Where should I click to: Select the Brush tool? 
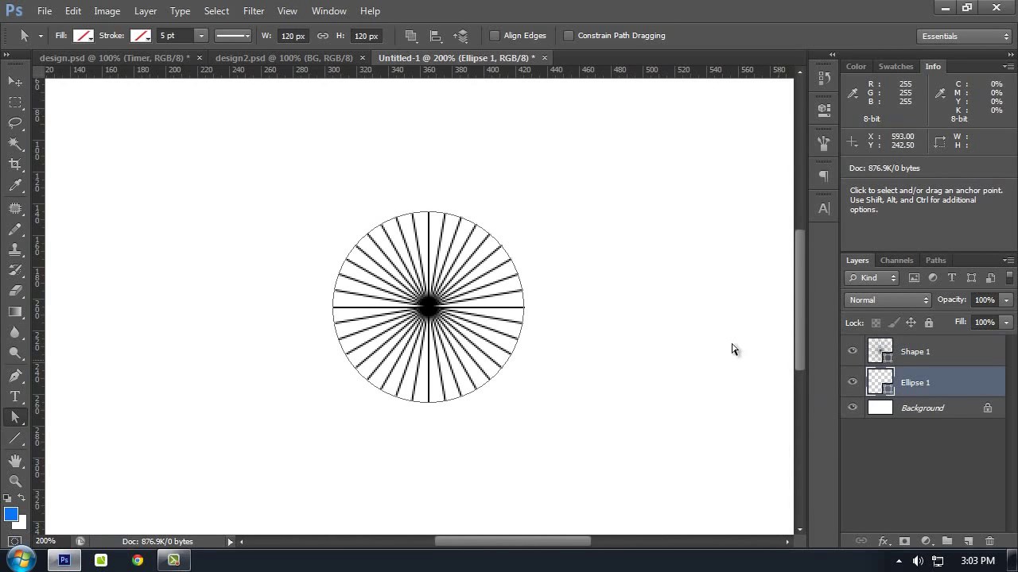coord(15,229)
